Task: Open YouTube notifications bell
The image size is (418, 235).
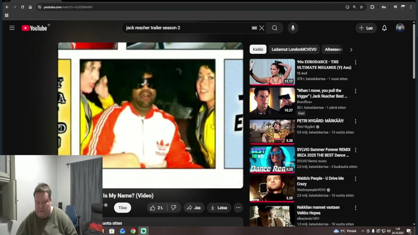Action: pos(384,28)
